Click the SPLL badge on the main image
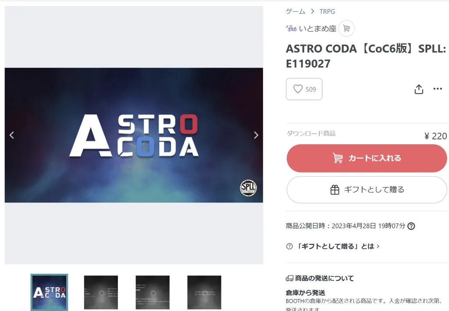 (x=248, y=188)
